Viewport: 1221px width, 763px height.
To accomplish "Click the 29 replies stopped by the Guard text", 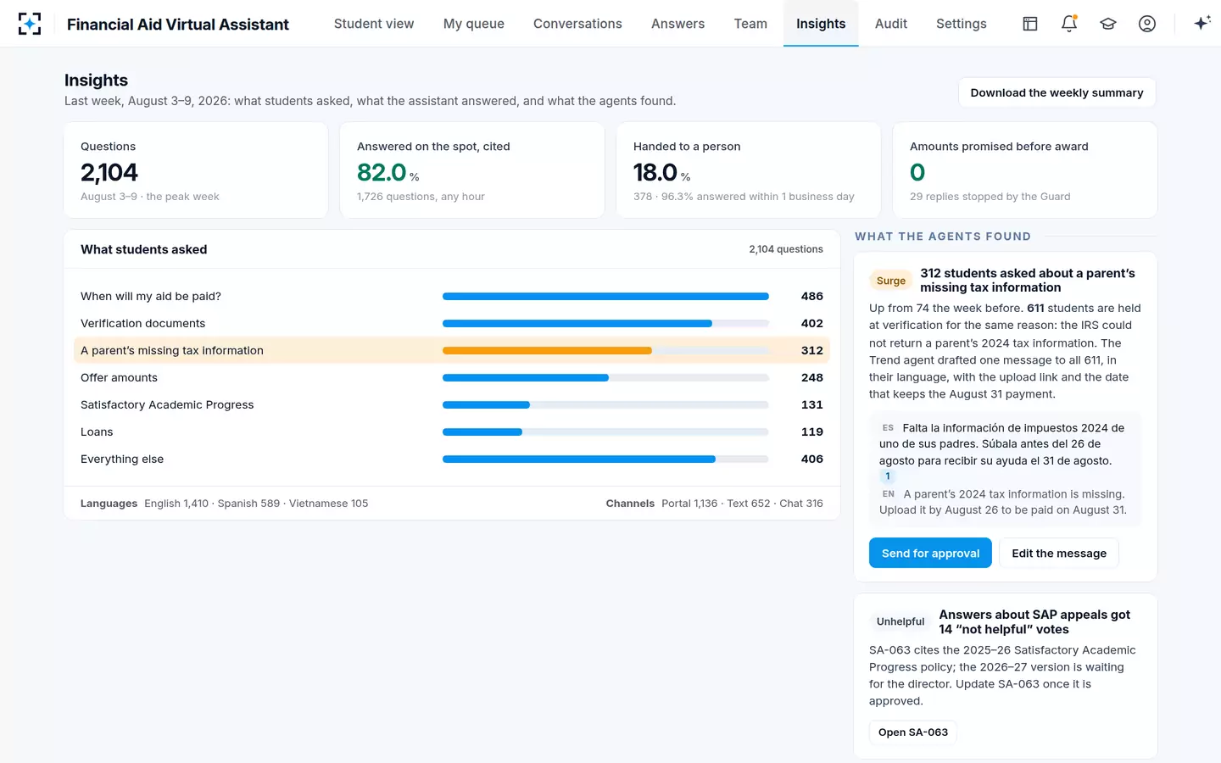I will tap(990, 196).
